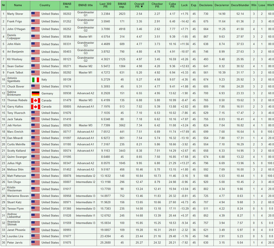The image size is (274, 248).
Task: Click the US flag in Lourdes Lira's row
Action: [x=35, y=237]
